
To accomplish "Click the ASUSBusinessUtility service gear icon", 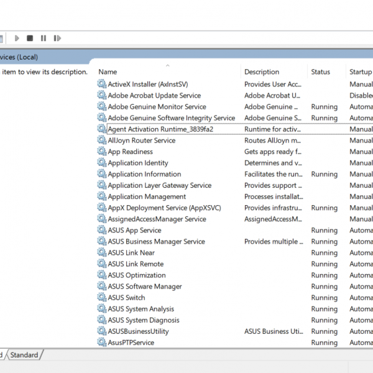I will [102, 331].
